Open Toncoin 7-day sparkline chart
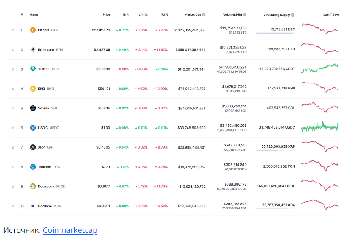Screen dimensions: 345x246 click(320, 166)
